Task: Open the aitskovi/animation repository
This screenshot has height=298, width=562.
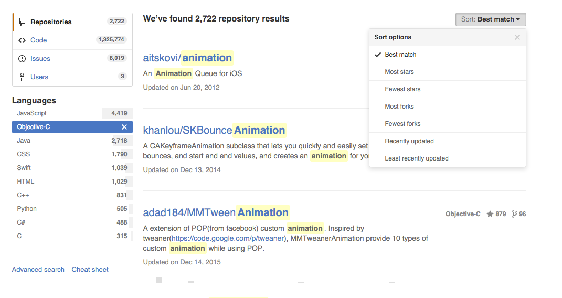Action: (x=187, y=58)
